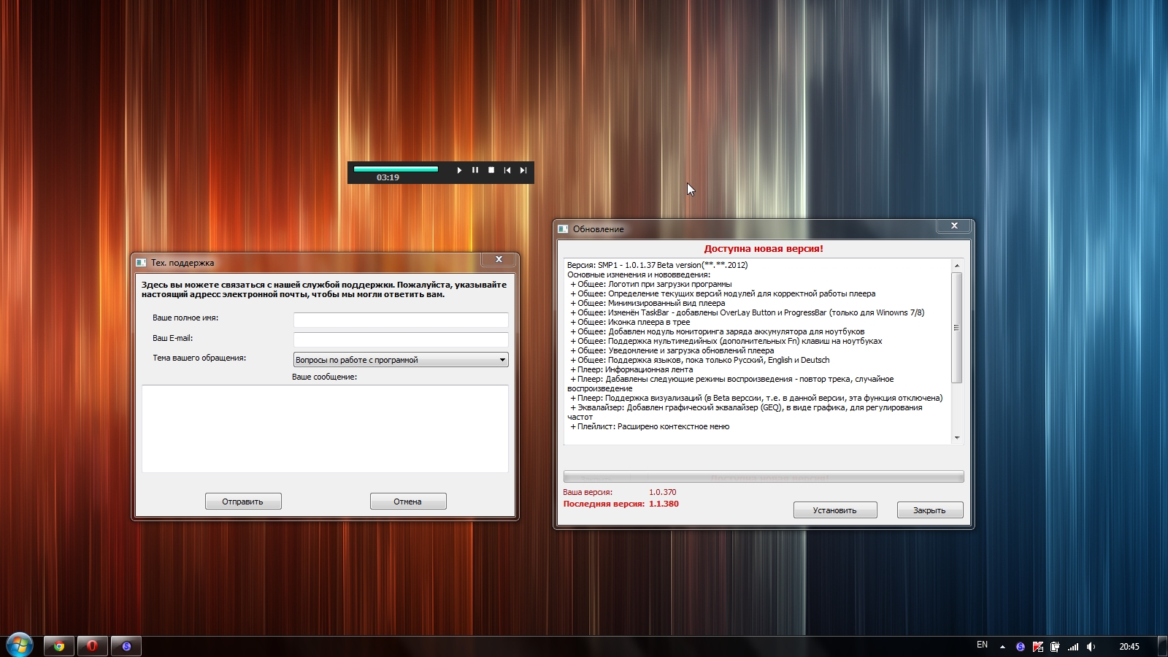The image size is (1168, 657).
Task: Focus the 'Ваш E-mail' text field
Action: click(401, 339)
